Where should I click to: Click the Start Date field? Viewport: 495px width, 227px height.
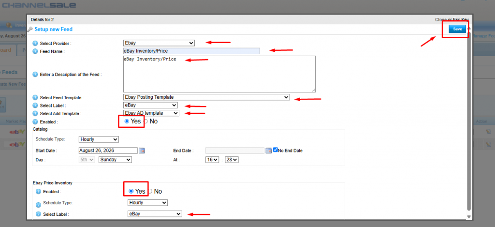(x=108, y=151)
